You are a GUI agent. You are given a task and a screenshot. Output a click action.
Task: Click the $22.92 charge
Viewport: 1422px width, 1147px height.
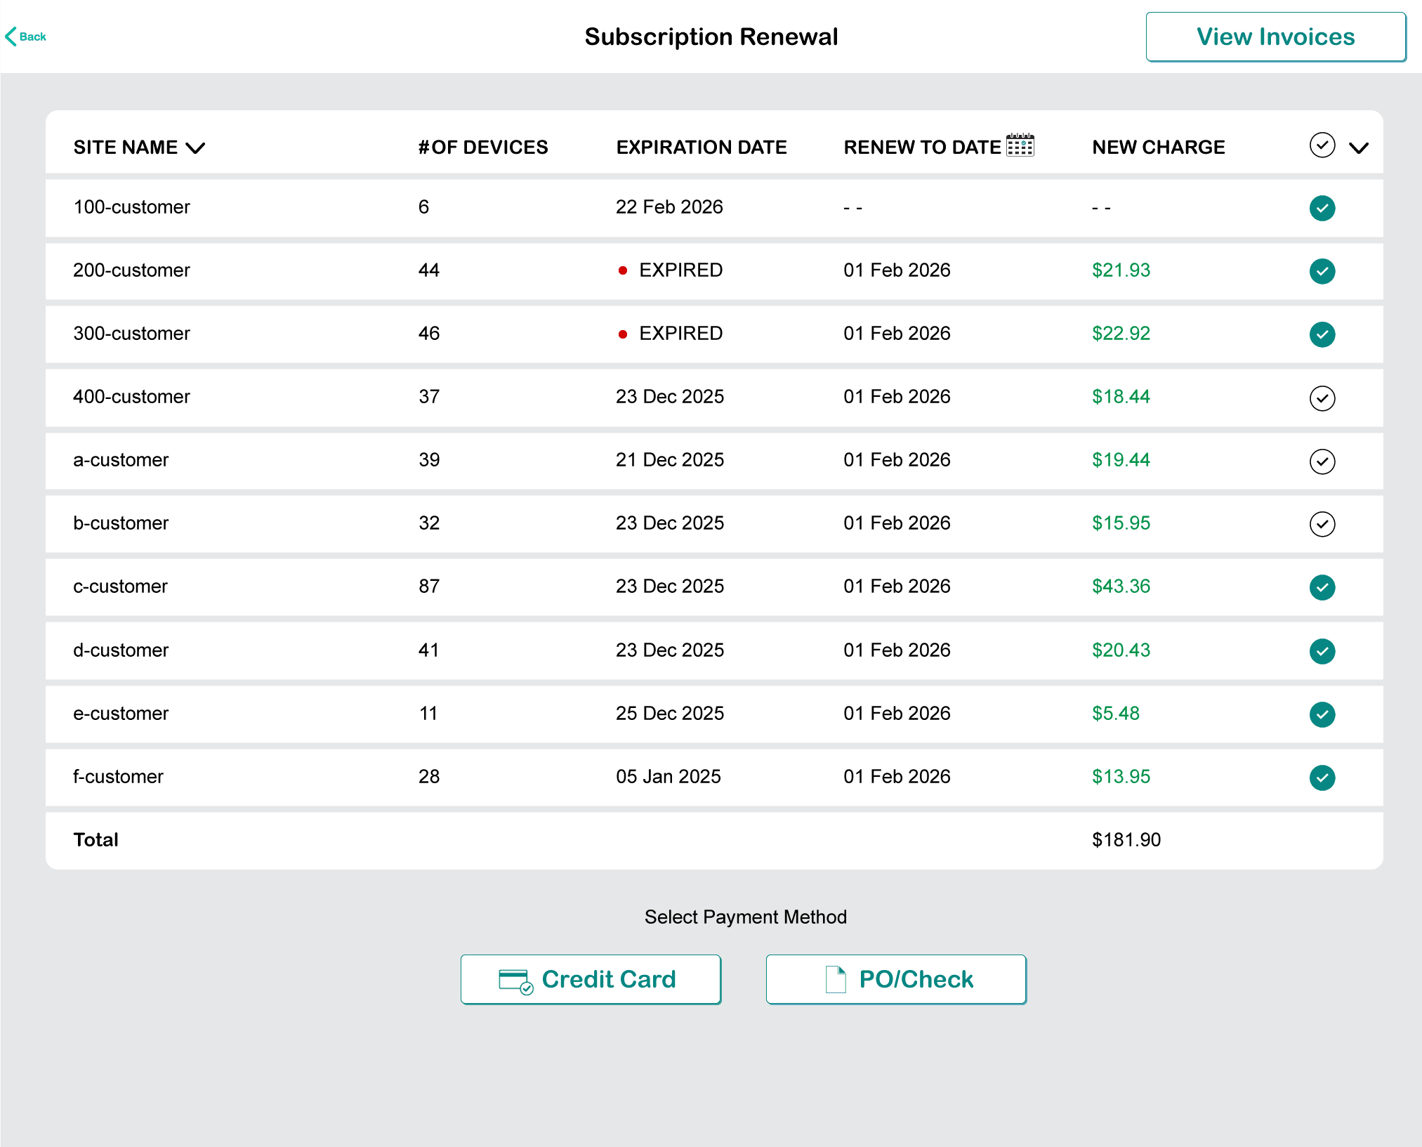tap(1121, 334)
